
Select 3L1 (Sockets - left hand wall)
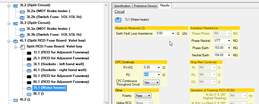coord(58,64)
